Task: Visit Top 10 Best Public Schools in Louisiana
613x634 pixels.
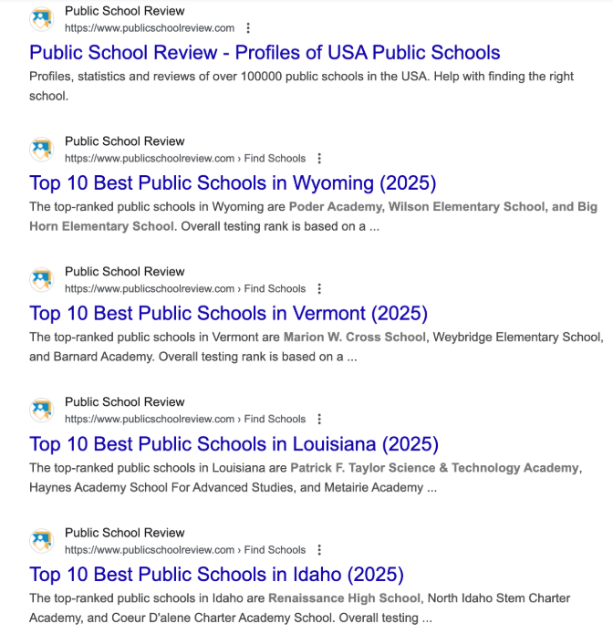Action: (x=234, y=444)
